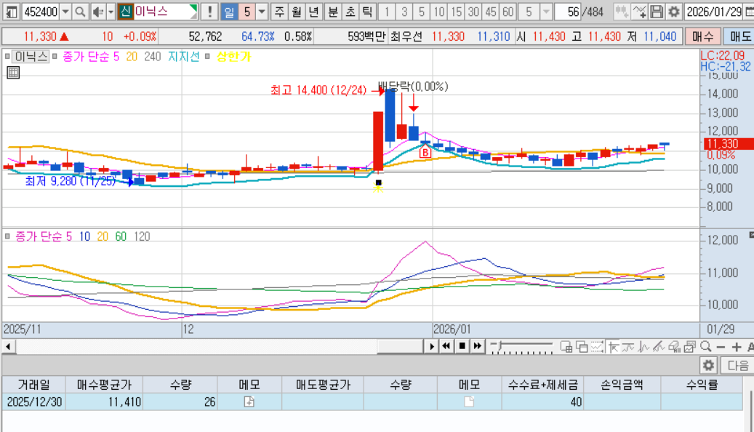This screenshot has width=754, height=432.
Task: Switch to 초 second chart
Action: [x=350, y=12]
